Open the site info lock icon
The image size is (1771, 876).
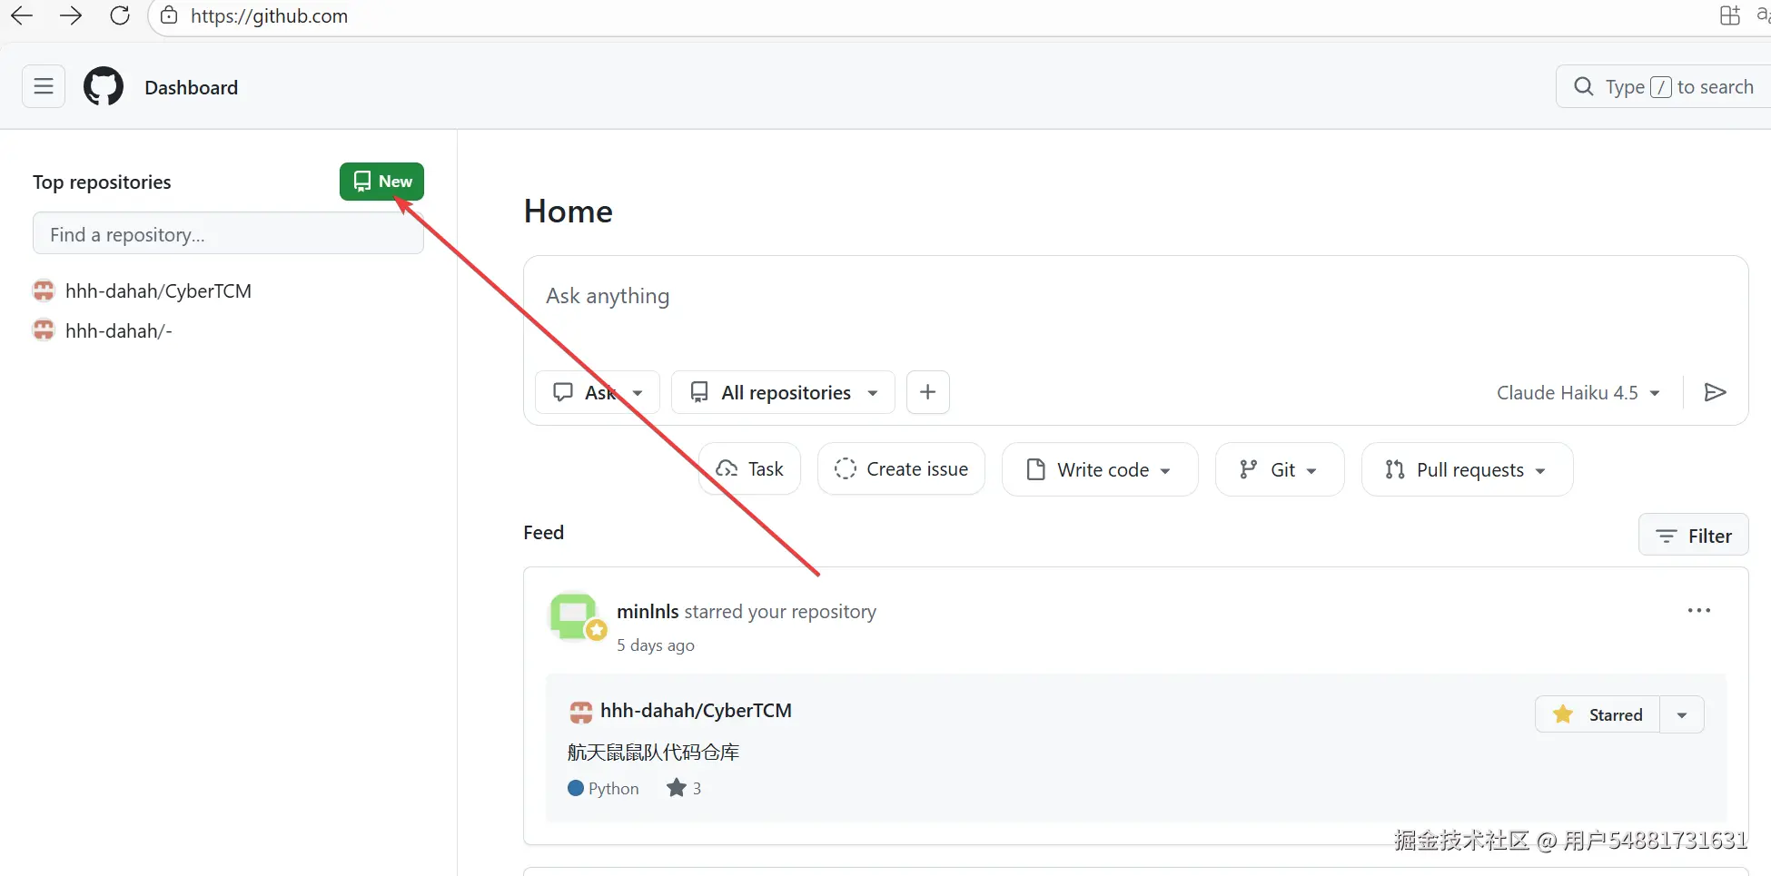(169, 15)
